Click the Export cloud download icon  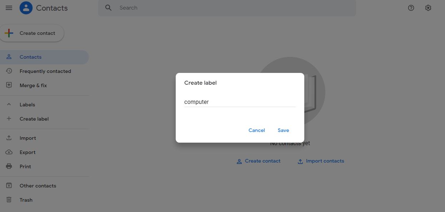click(9, 152)
